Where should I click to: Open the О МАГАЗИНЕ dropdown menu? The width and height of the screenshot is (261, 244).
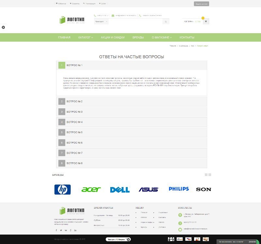click(x=161, y=37)
